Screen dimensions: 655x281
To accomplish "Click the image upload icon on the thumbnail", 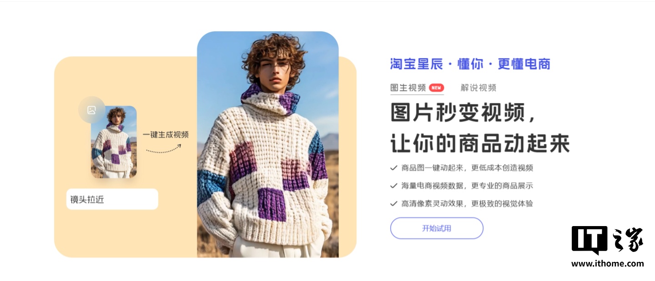I will click(x=91, y=110).
